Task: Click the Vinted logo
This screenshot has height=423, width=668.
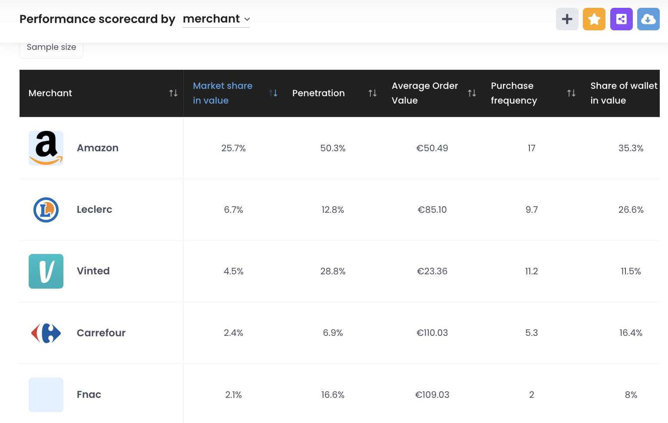Action: (x=46, y=271)
